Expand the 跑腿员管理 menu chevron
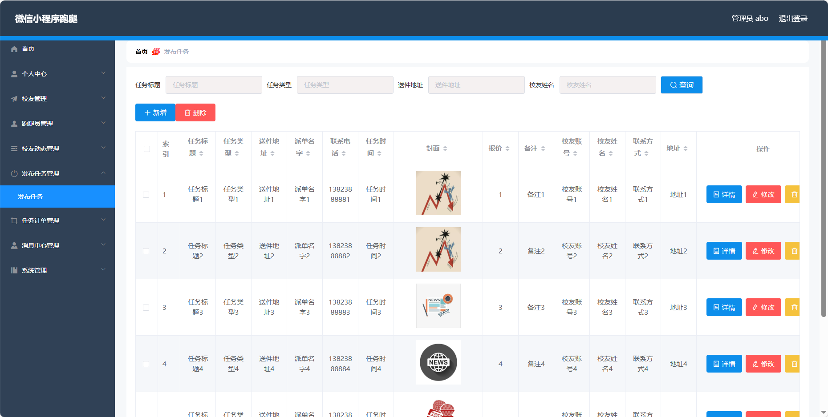 (x=103, y=123)
